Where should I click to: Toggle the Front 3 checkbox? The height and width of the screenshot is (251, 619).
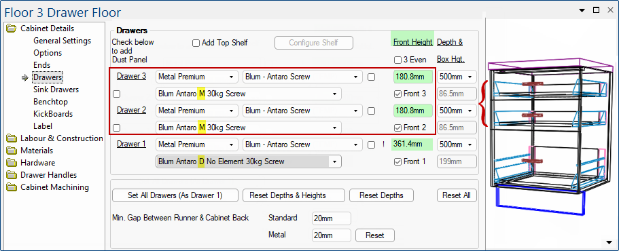tap(398, 94)
